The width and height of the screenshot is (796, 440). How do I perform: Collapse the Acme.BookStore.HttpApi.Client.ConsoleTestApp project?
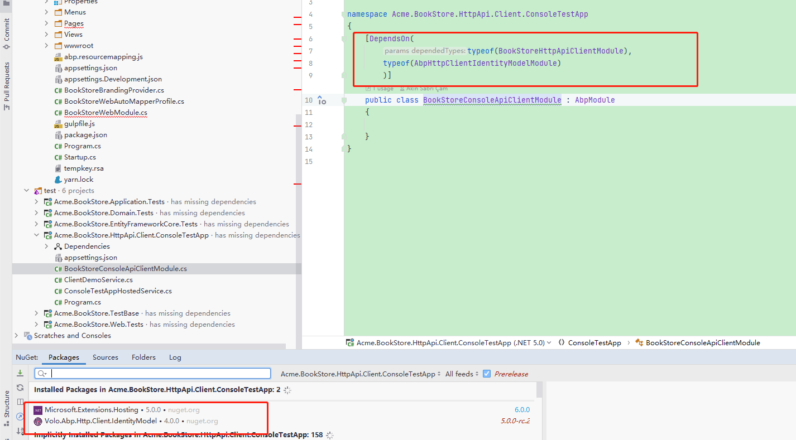(x=36, y=235)
